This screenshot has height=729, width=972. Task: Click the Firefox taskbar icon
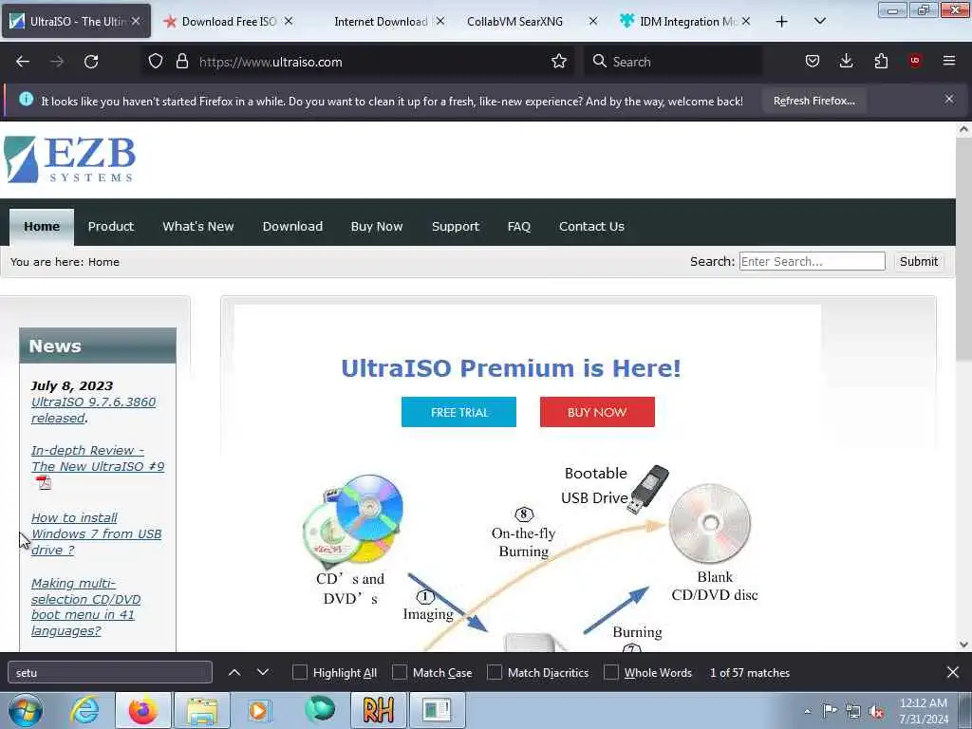[x=142, y=710]
